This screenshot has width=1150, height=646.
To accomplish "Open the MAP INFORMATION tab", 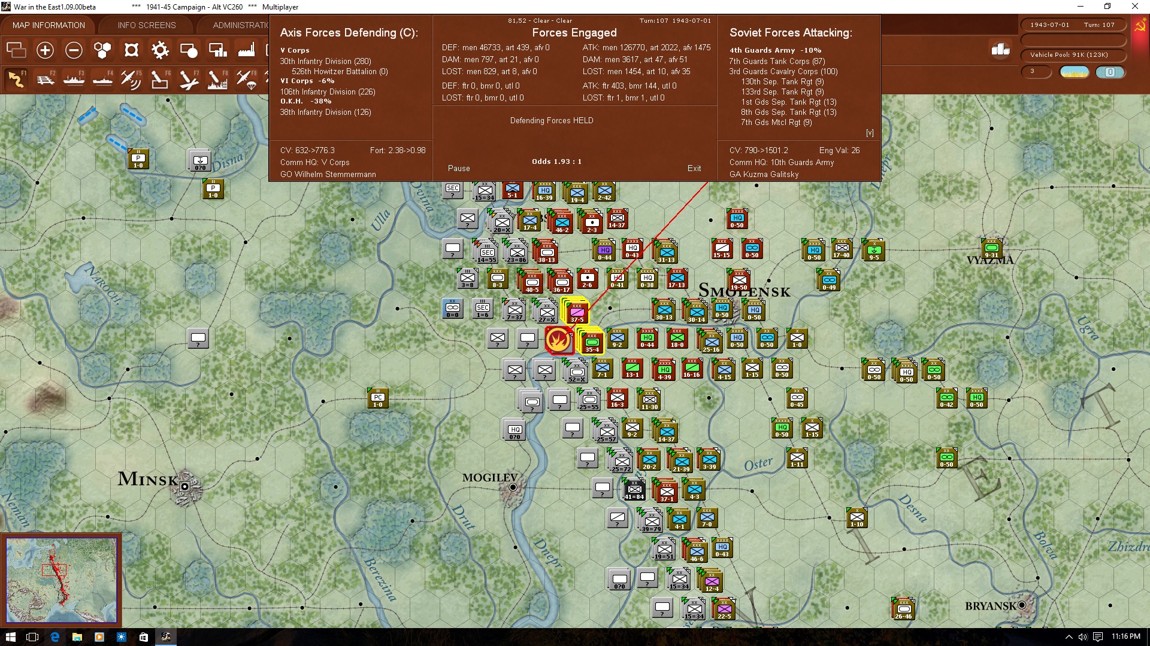I will (49, 25).
